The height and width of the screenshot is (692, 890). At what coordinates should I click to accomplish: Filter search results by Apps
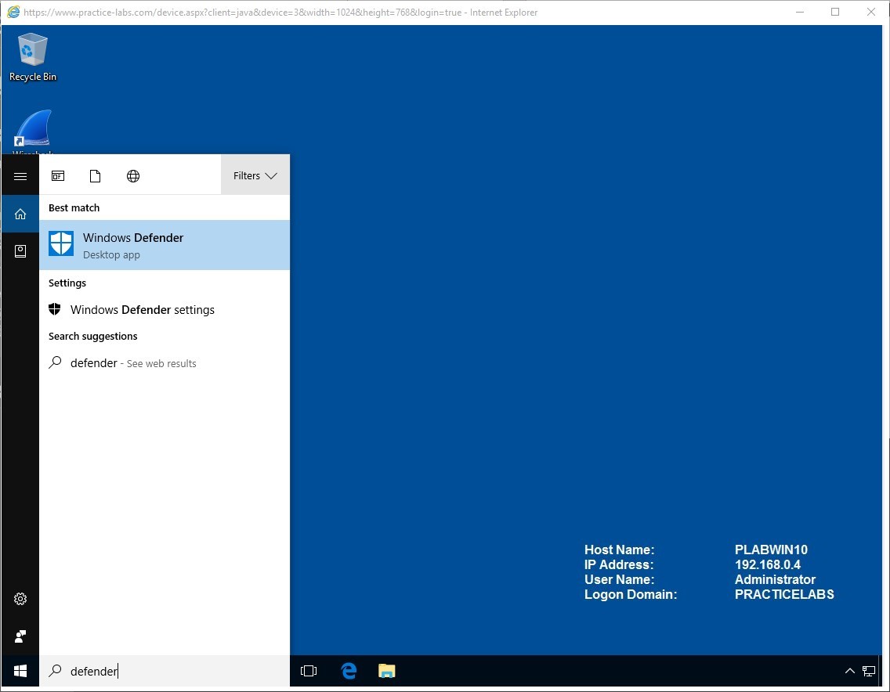point(58,176)
